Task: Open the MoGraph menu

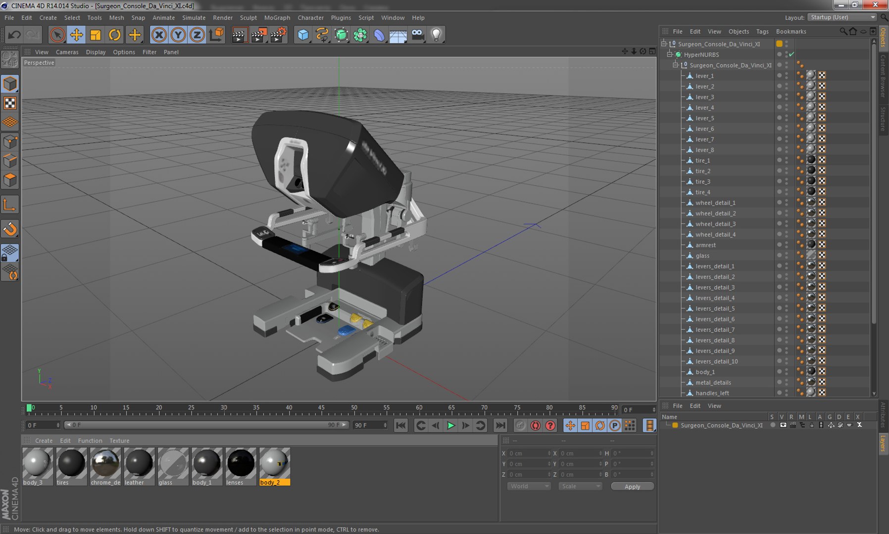Action: tap(277, 18)
